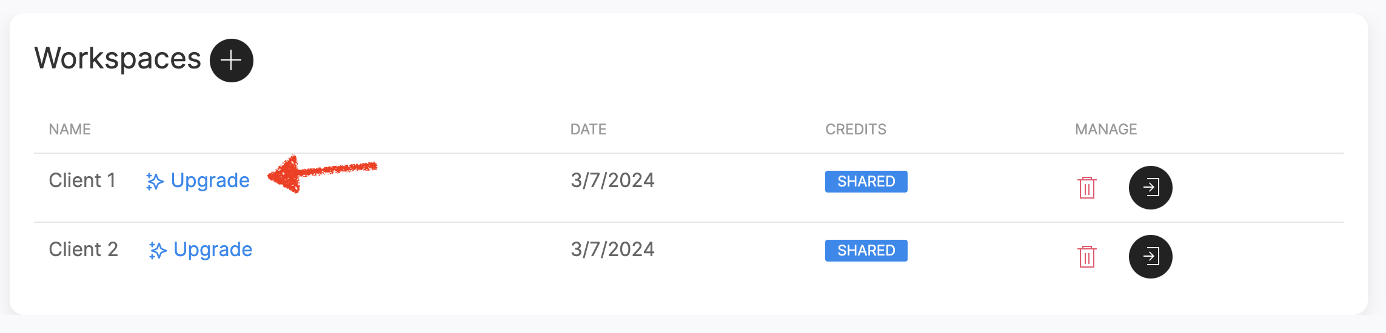Screen dimensions: 1386x333
Task: Click the Workspaces heading
Action: [118, 59]
